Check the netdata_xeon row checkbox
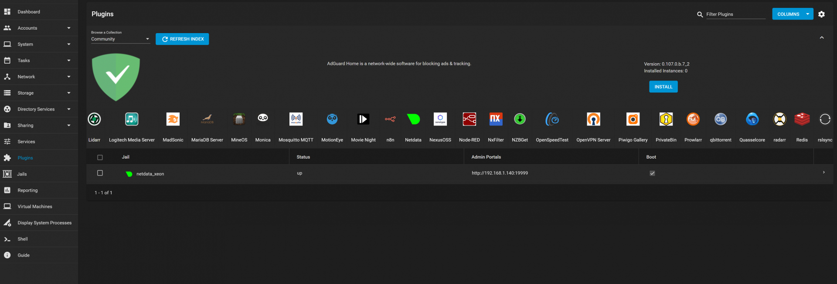Screen dimensions: 837x284 coord(100,173)
